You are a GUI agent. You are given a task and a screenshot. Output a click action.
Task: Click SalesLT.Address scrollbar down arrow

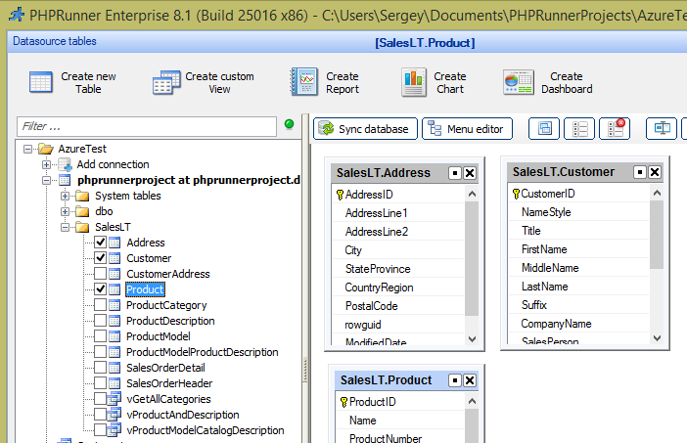tap(472, 338)
